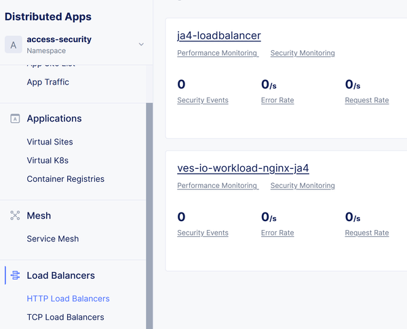Screen dimensions: 407x329
Task: Click the namespace avatar 'A' icon
Action: [x=13, y=45]
